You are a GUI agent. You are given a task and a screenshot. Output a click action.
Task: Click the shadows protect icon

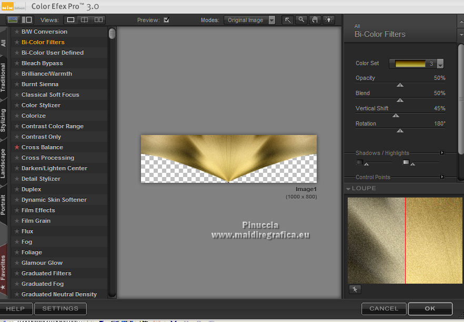[x=359, y=162]
